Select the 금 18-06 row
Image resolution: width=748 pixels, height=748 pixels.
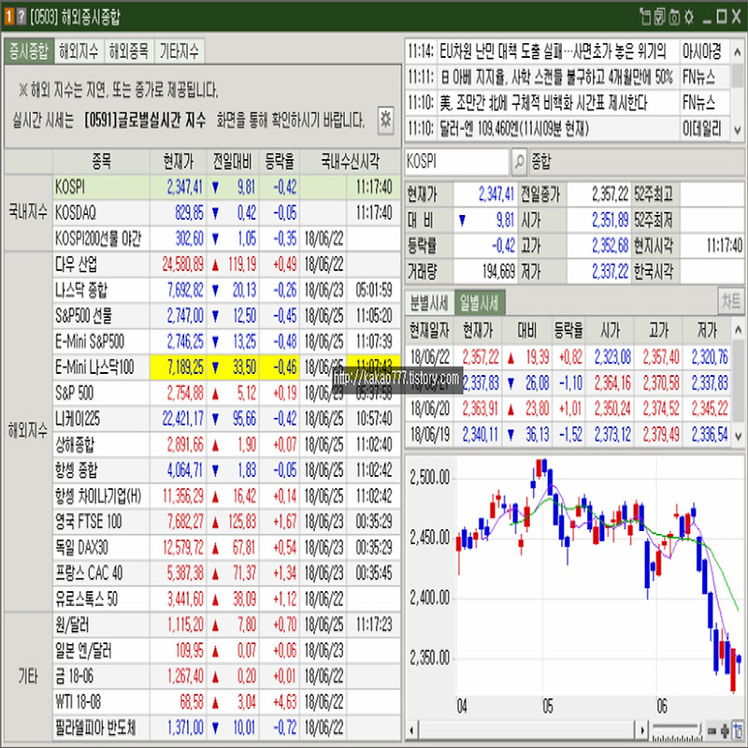(x=226, y=676)
